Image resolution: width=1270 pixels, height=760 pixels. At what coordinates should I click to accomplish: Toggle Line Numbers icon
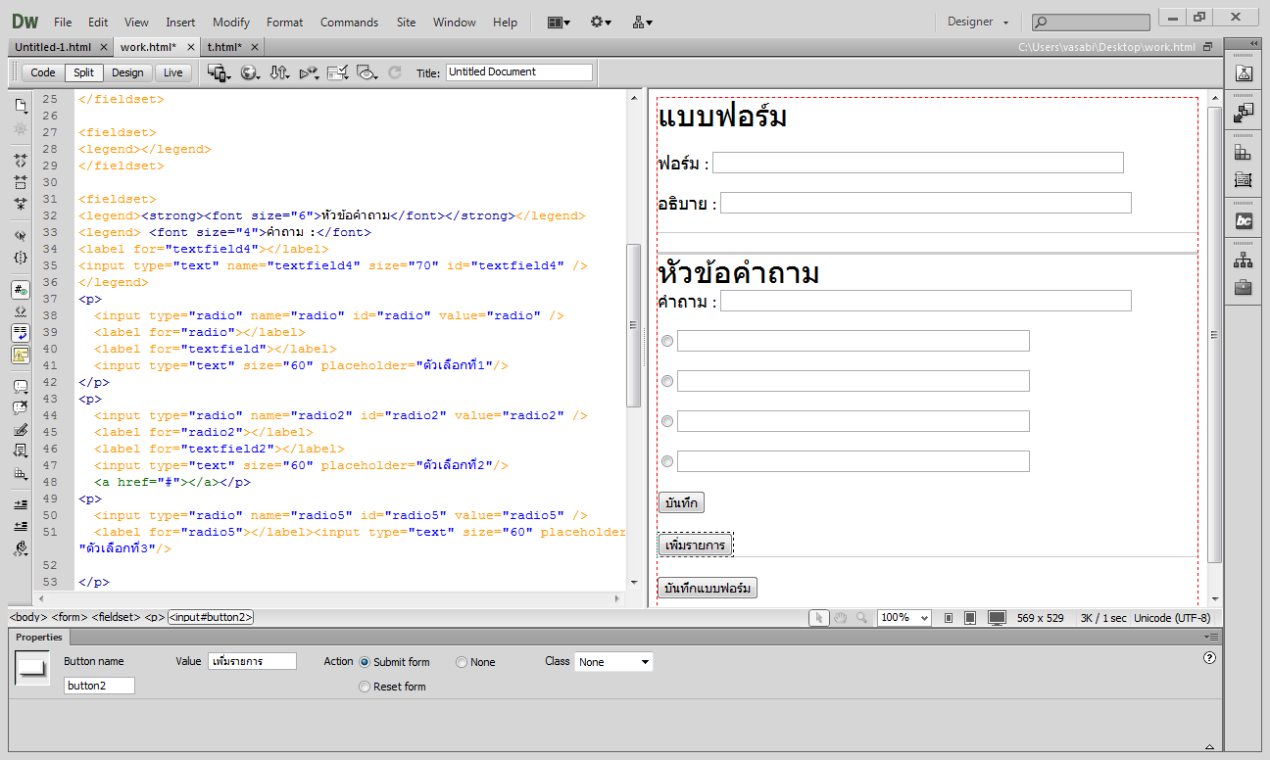21,290
